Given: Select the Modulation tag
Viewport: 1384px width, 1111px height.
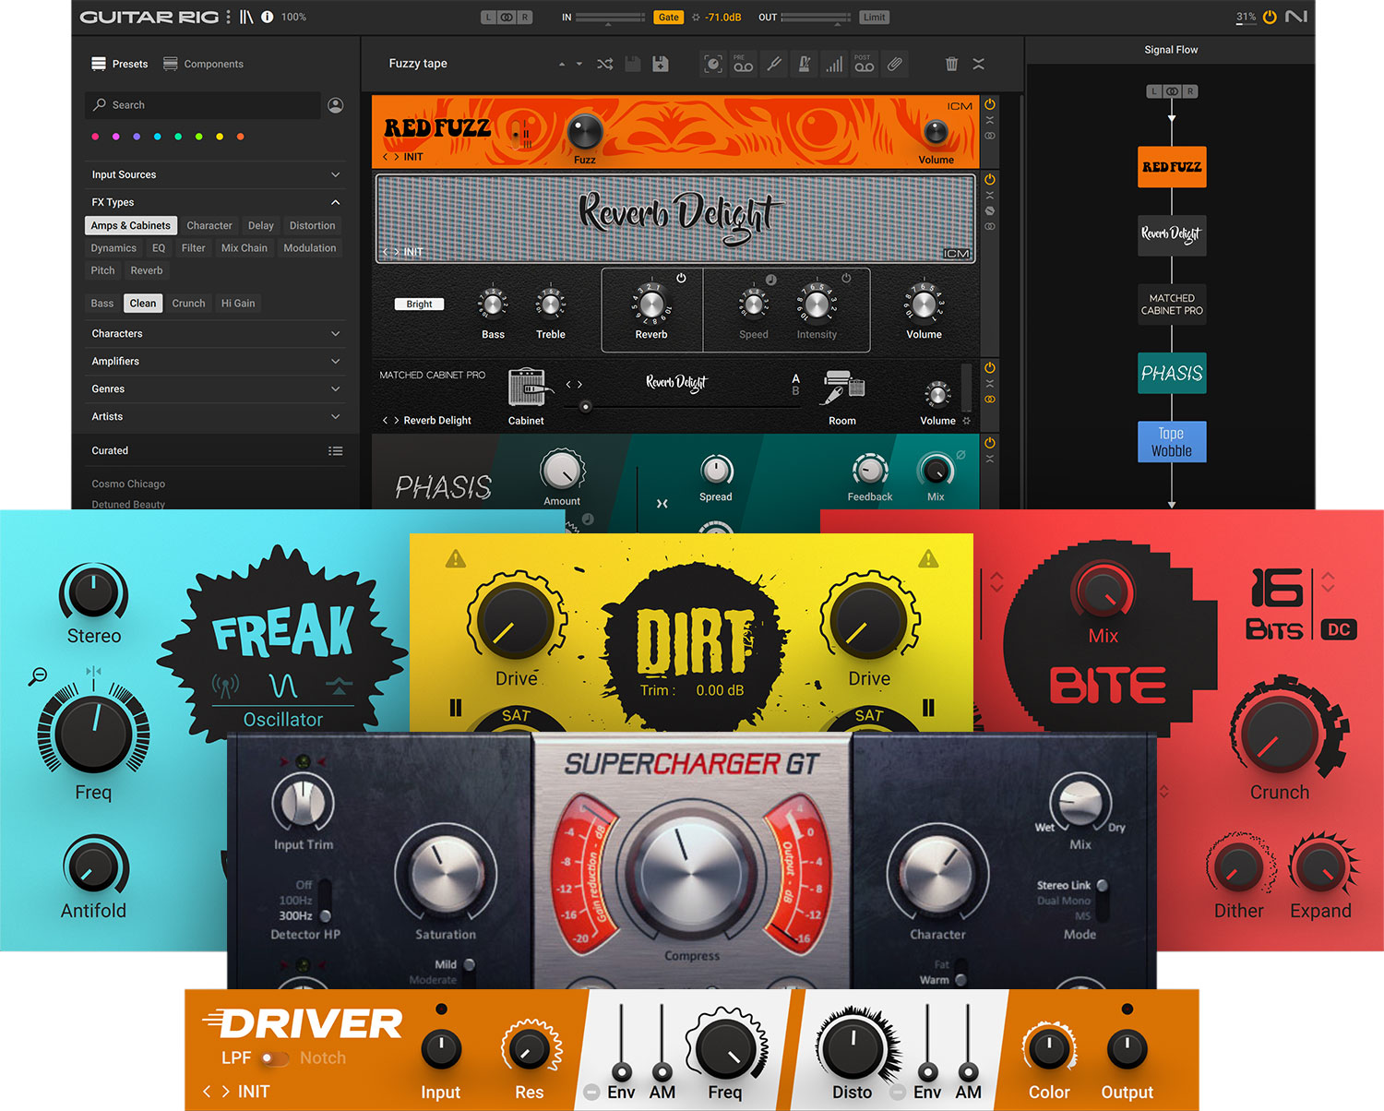Looking at the screenshot, I should pos(309,248).
